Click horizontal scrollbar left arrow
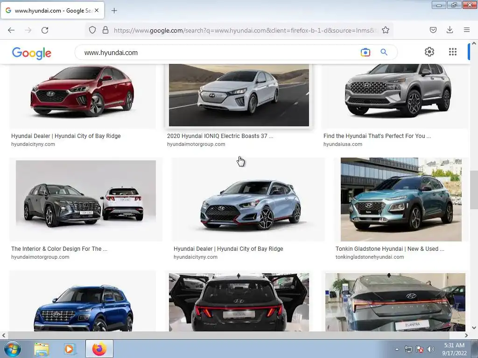The height and width of the screenshot is (358, 478). click(4, 335)
